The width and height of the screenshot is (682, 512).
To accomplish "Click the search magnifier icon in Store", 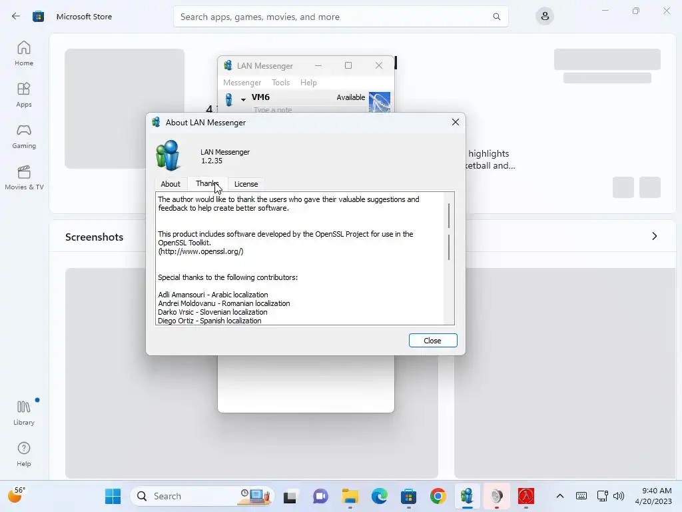I will coord(496,17).
